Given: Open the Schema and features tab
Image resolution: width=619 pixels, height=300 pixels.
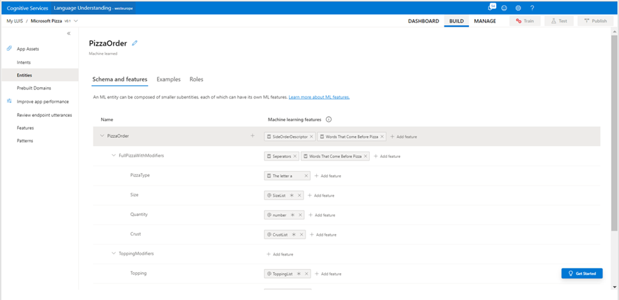Looking at the screenshot, I should 120,79.
